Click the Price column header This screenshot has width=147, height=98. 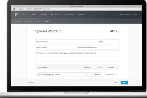point(100,67)
